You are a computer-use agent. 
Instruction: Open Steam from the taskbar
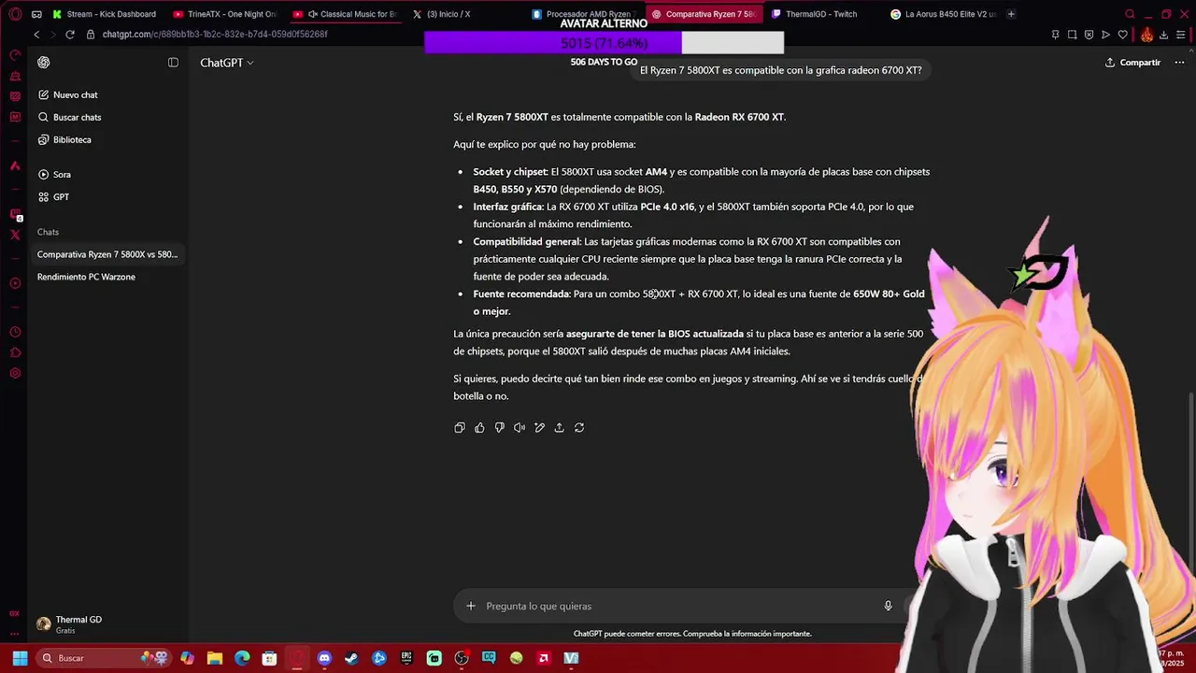351,658
